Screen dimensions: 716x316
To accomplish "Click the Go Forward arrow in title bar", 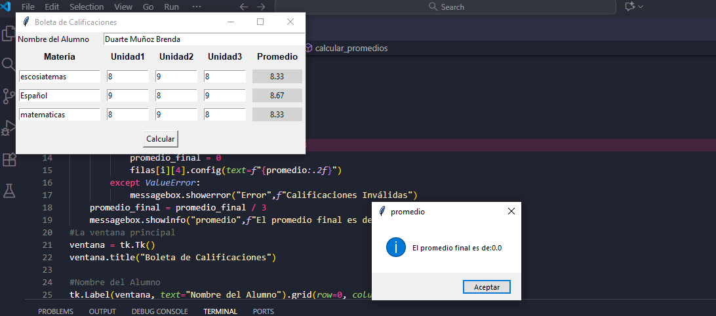I will tap(262, 7).
